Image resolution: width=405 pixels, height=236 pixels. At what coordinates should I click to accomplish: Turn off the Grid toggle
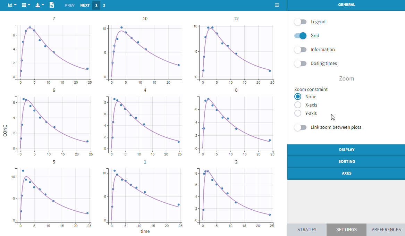coord(300,36)
